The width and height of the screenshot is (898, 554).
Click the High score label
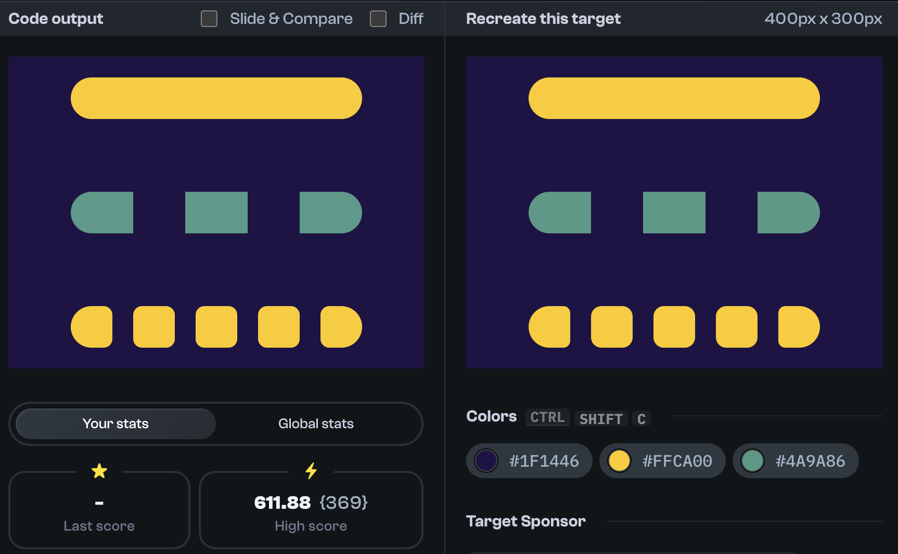pos(311,526)
